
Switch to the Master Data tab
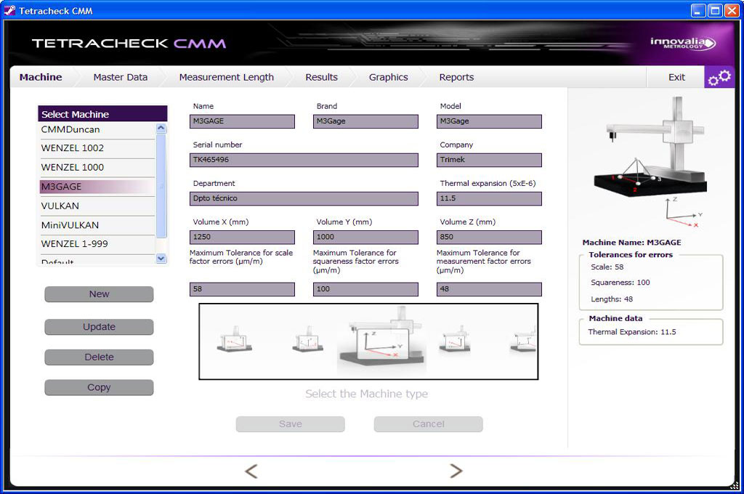pos(120,77)
